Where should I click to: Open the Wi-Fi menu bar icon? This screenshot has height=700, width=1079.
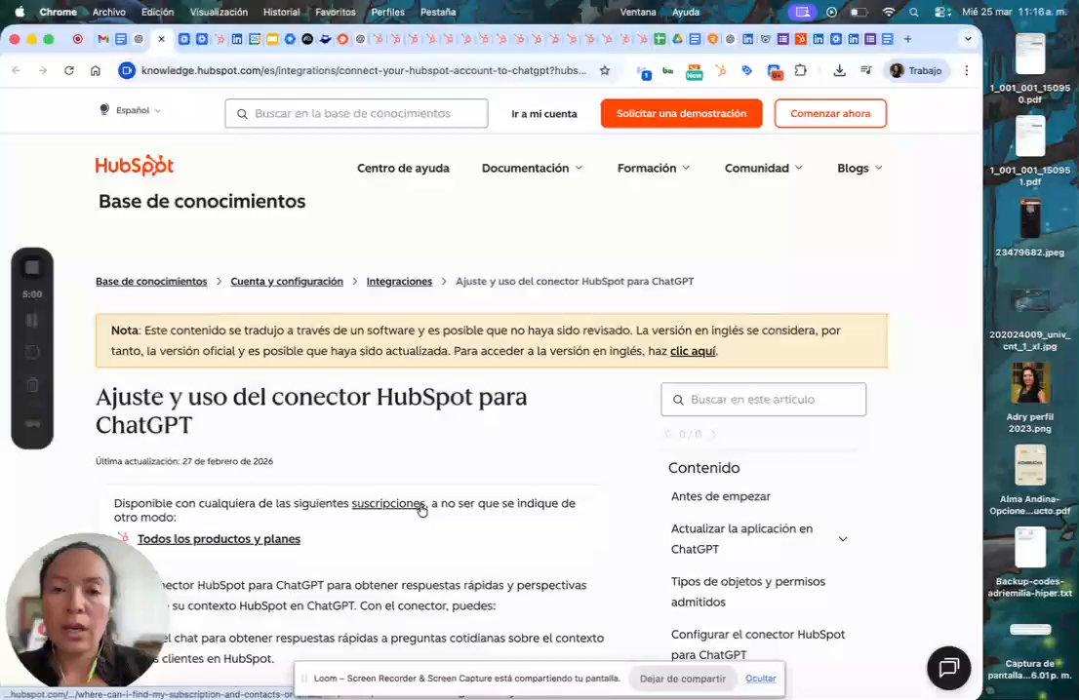pyautogui.click(x=889, y=12)
